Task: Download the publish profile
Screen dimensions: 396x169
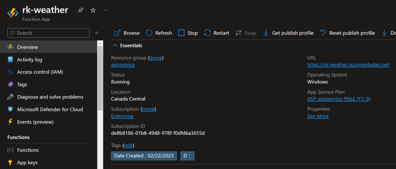Action: [x=288, y=33]
